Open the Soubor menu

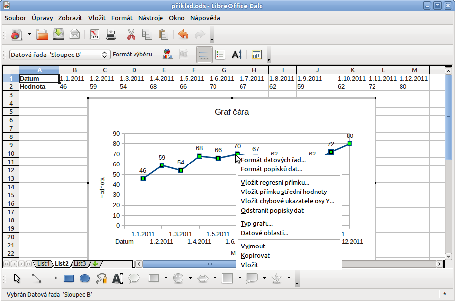[x=15, y=18]
